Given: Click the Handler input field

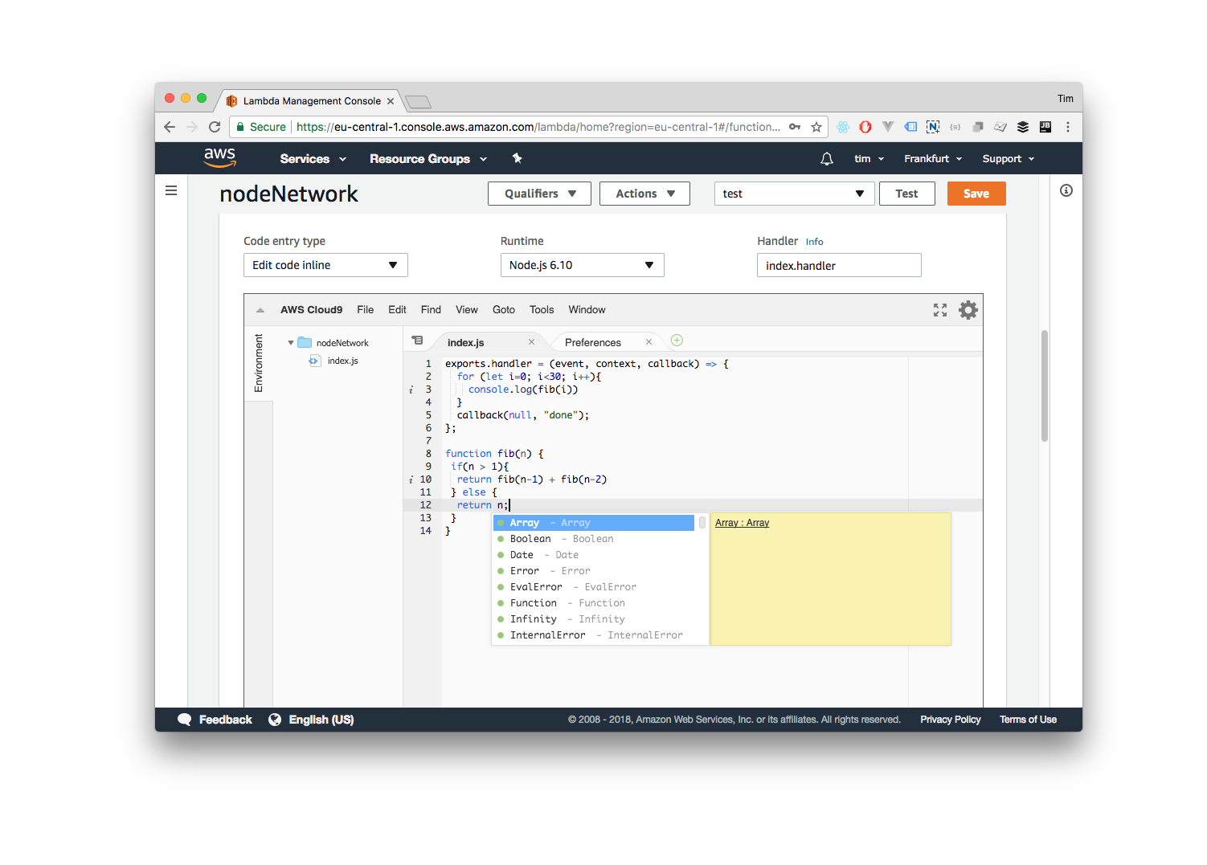Looking at the screenshot, I should point(839,265).
